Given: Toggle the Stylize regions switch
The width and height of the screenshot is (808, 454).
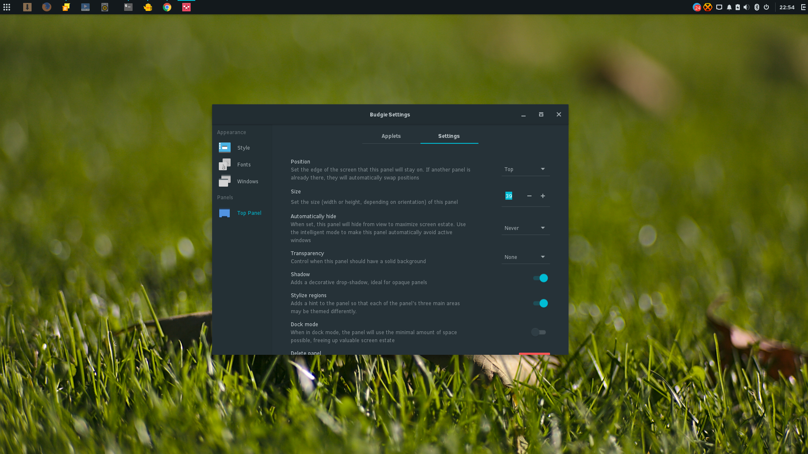Looking at the screenshot, I should point(540,303).
